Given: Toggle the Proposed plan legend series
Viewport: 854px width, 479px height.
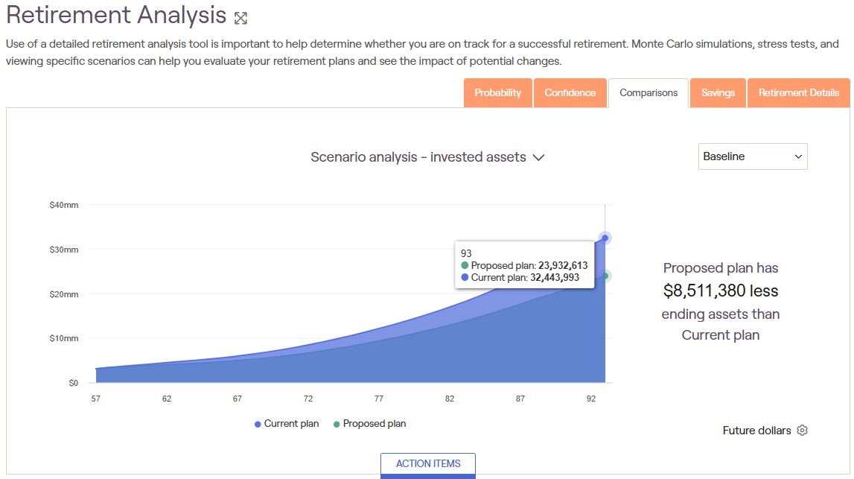Looking at the screenshot, I should [x=369, y=424].
